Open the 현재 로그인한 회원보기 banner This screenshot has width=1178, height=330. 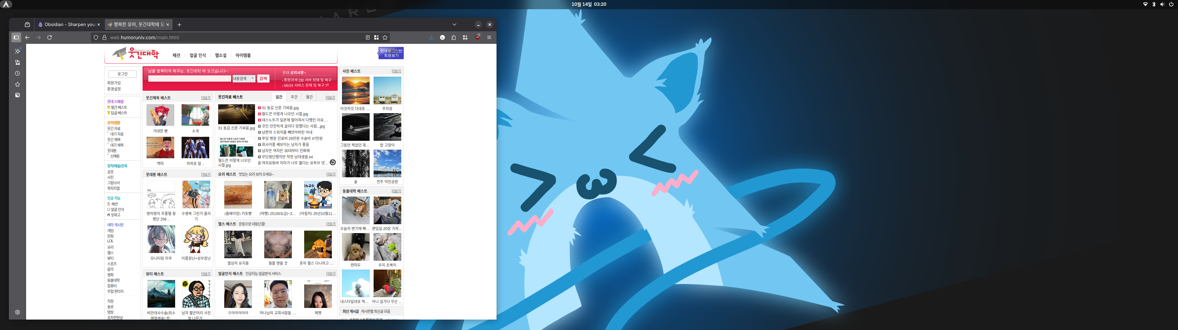pos(391,53)
